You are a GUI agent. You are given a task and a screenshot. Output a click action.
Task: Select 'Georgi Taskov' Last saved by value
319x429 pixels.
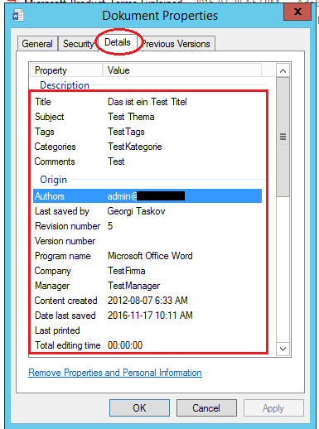[136, 211]
